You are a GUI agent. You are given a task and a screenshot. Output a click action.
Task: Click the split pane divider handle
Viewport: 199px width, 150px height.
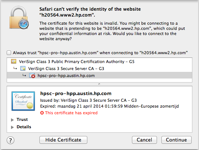[x=99, y=84]
